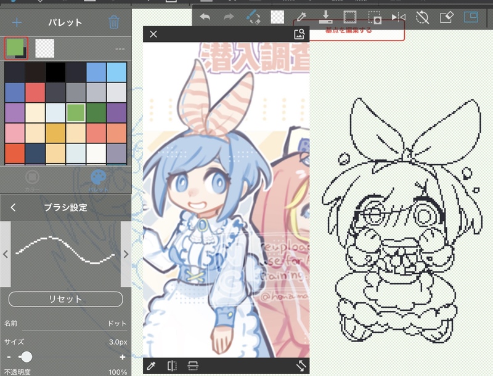493x376 pixels.
Task: Open the dashed-square transform selection tool
Action: 374,17
